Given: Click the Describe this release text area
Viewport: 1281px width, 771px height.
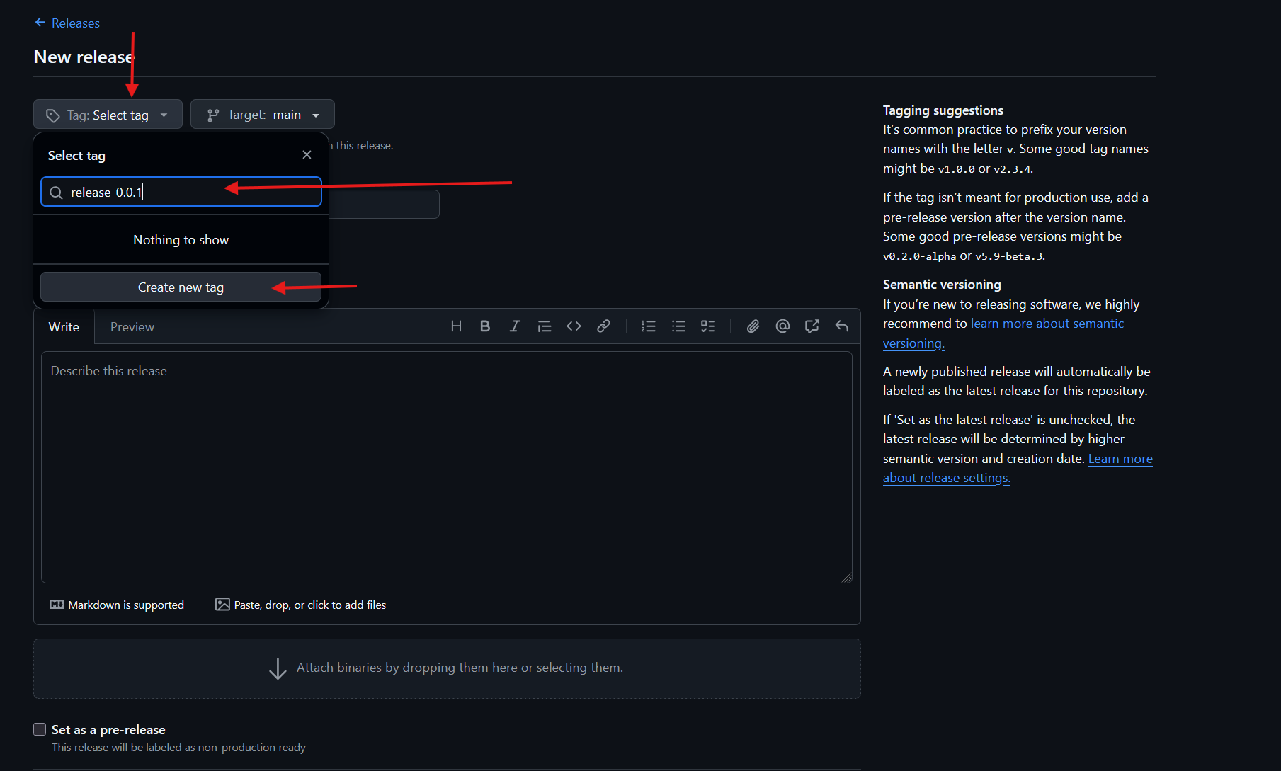Looking at the screenshot, I should click(446, 467).
